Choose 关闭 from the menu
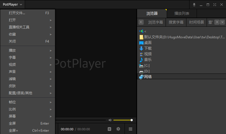Image resolution: width=226 pixels, height=134 pixels. click(x=28, y=41)
